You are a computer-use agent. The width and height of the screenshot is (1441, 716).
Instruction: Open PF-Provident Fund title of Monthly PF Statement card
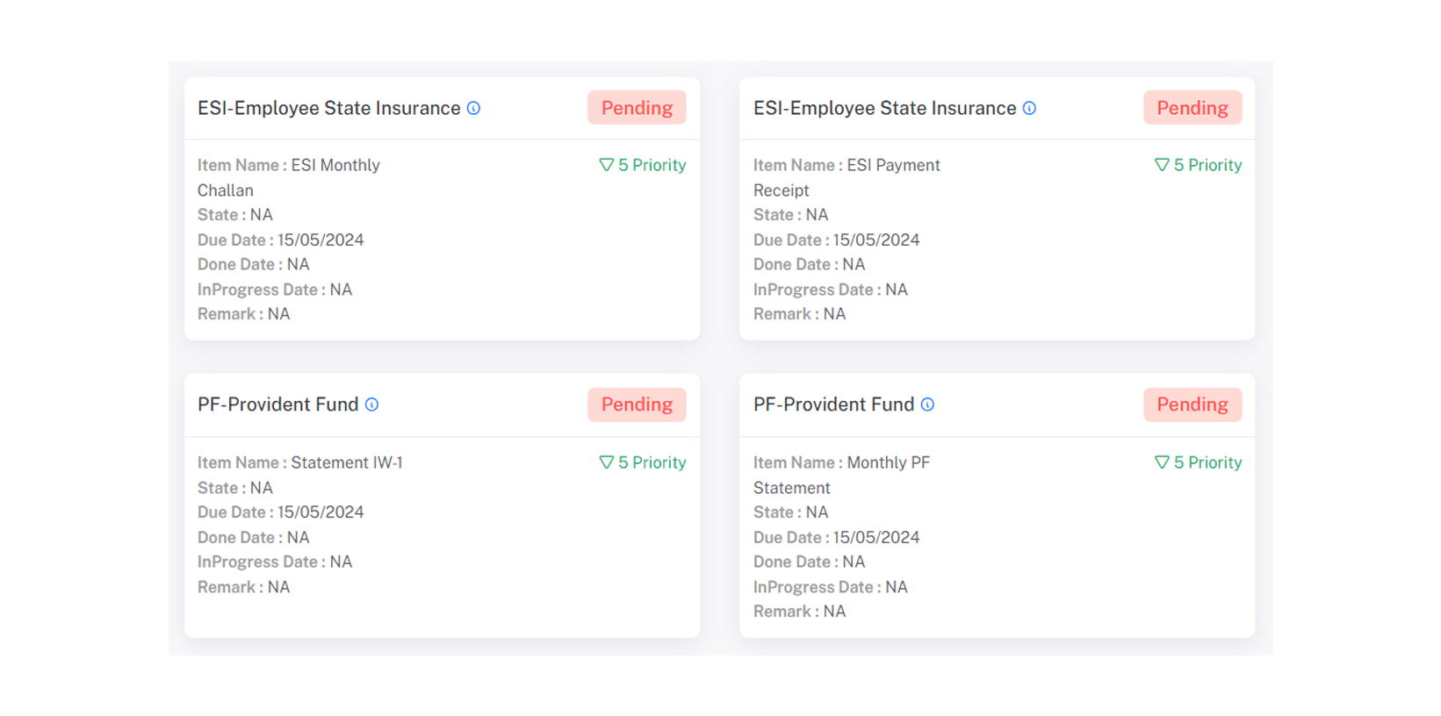coord(833,405)
